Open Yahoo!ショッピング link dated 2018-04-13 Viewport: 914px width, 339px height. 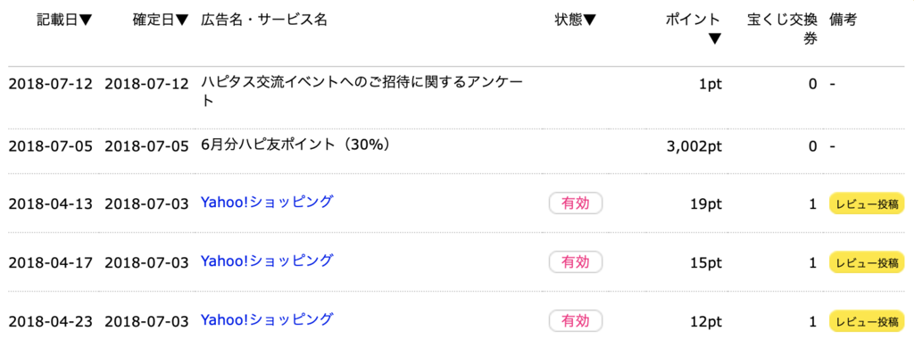pos(267,203)
